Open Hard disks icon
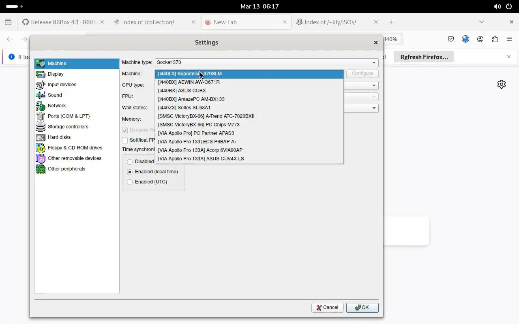The width and height of the screenshot is (519, 324). click(x=41, y=137)
